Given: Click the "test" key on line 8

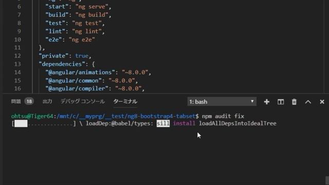Looking at the screenshot, I should pos(55,23).
